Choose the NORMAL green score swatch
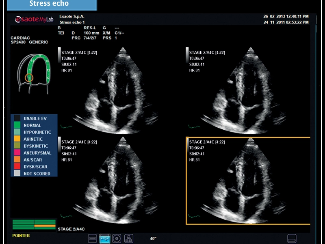Viewport: 325px width, 244px height. pyautogui.click(x=17, y=125)
